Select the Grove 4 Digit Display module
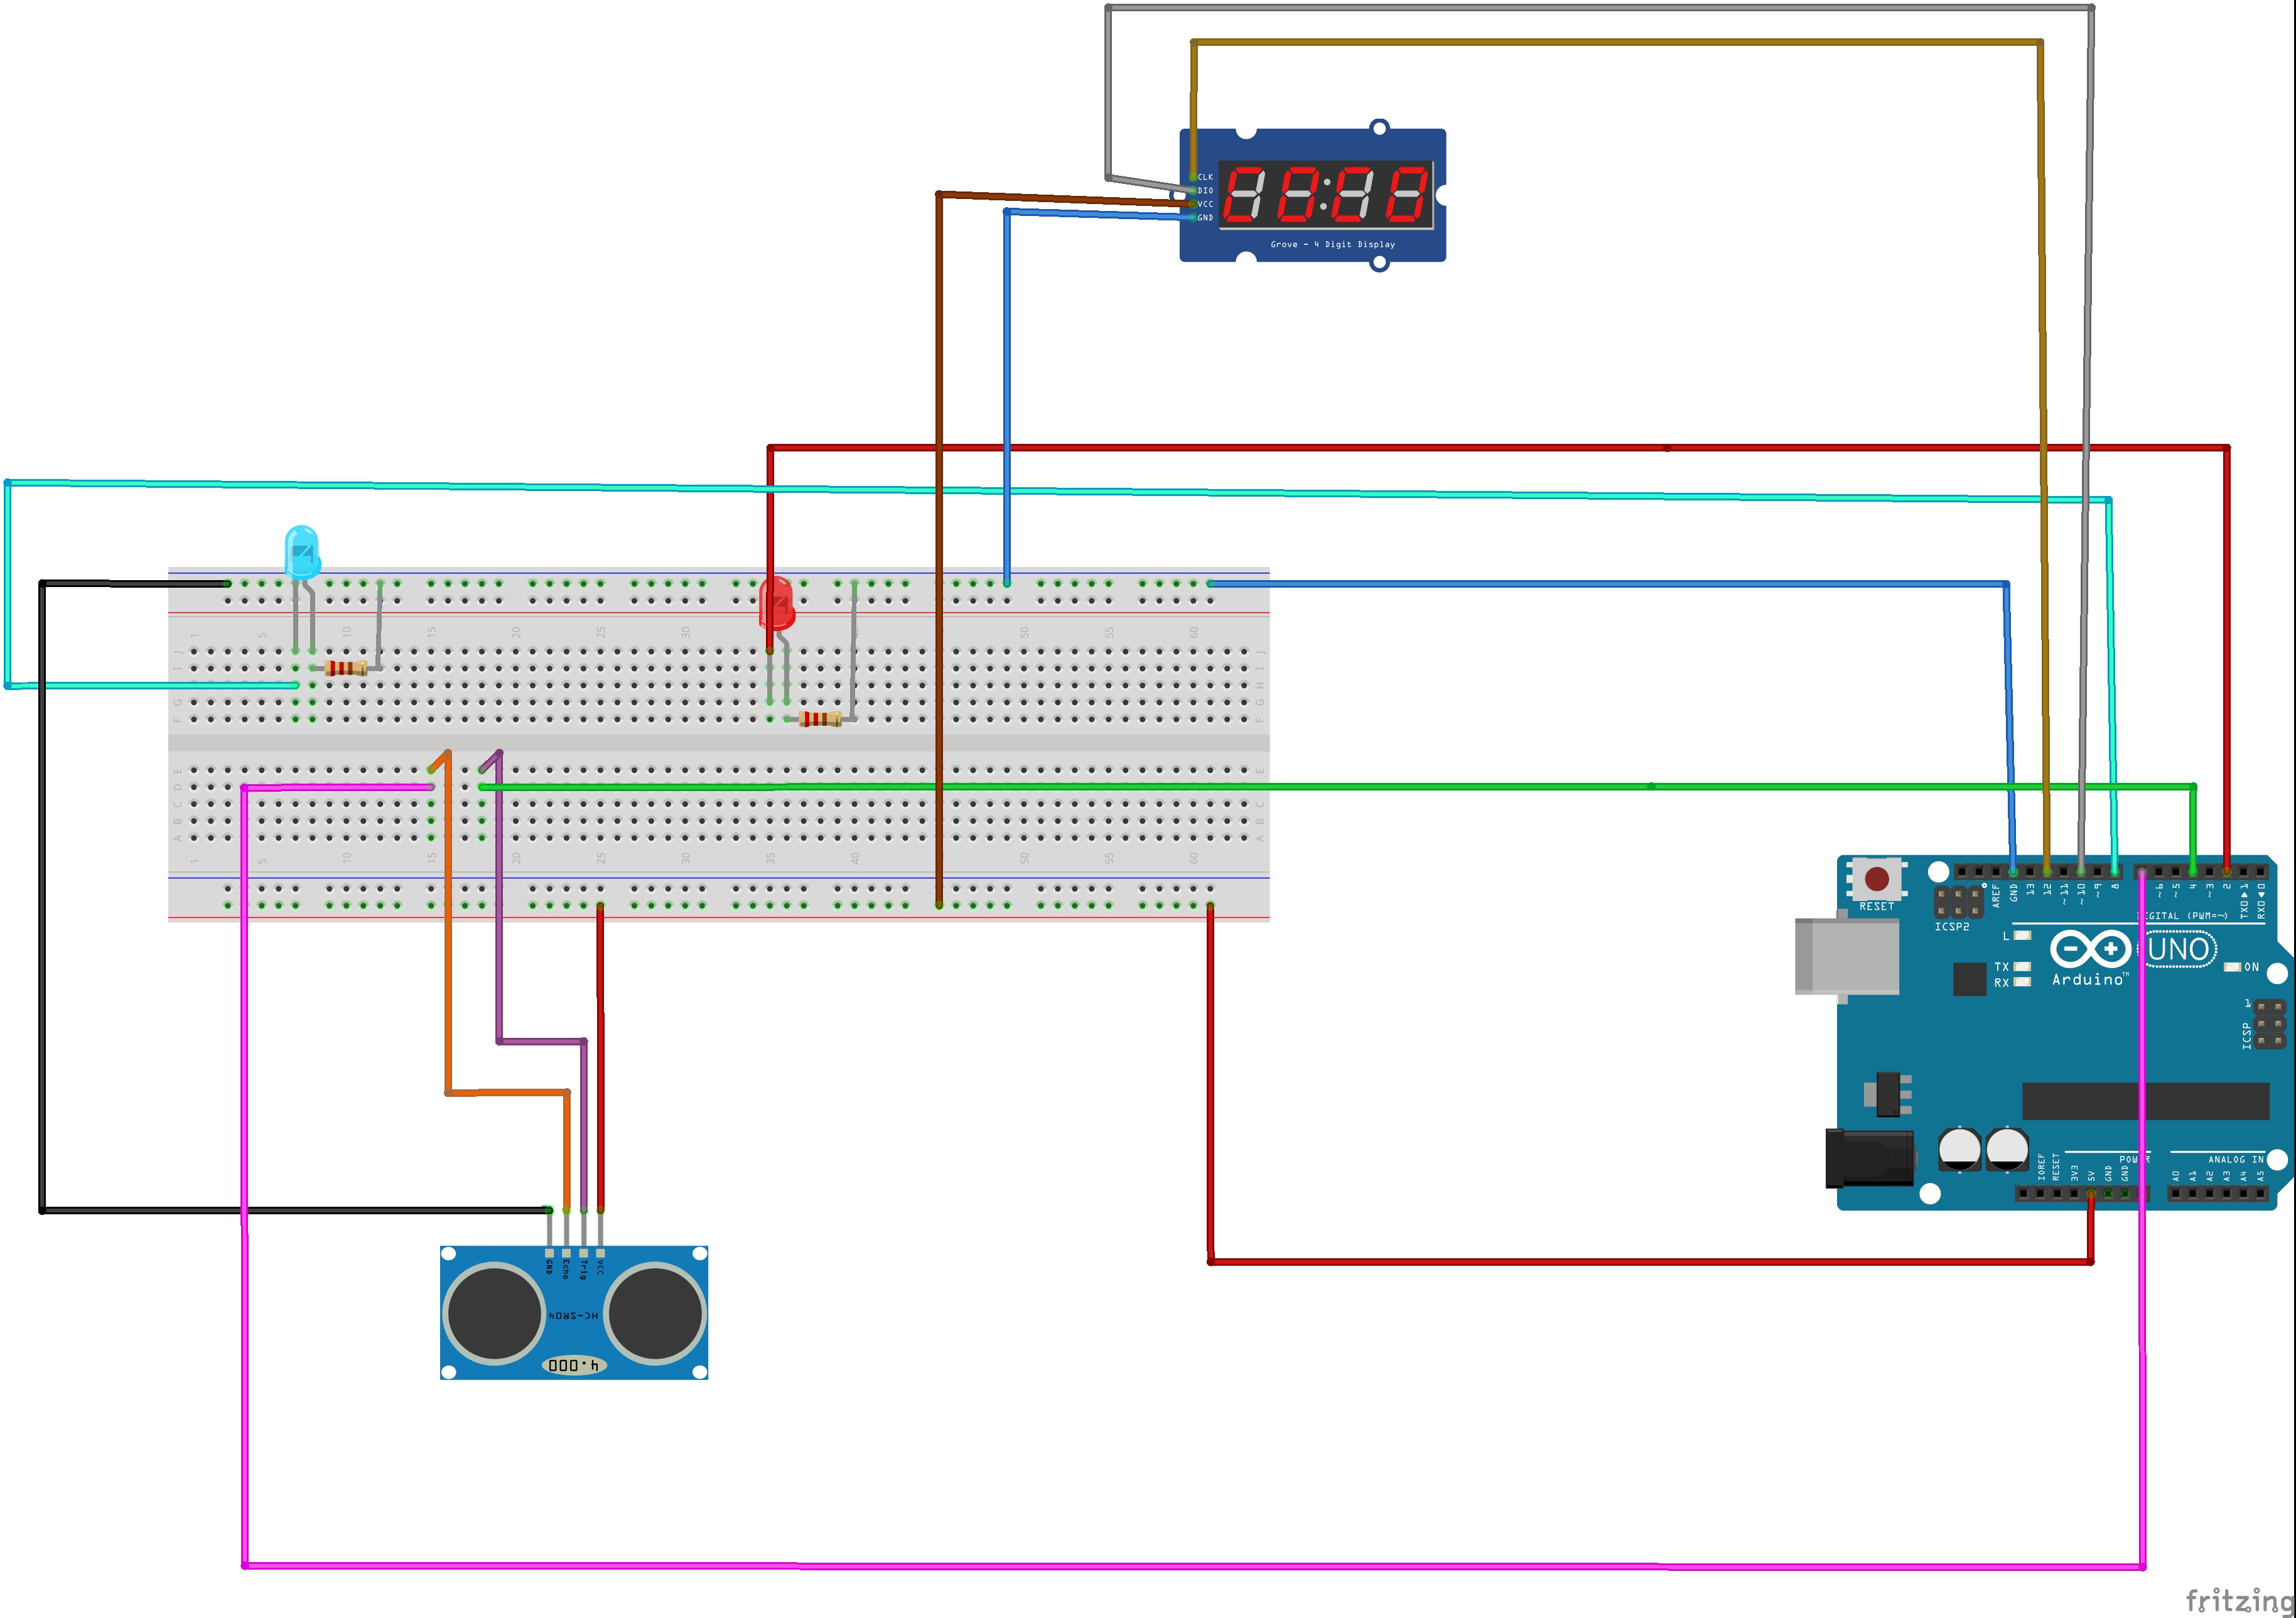 [1312, 195]
